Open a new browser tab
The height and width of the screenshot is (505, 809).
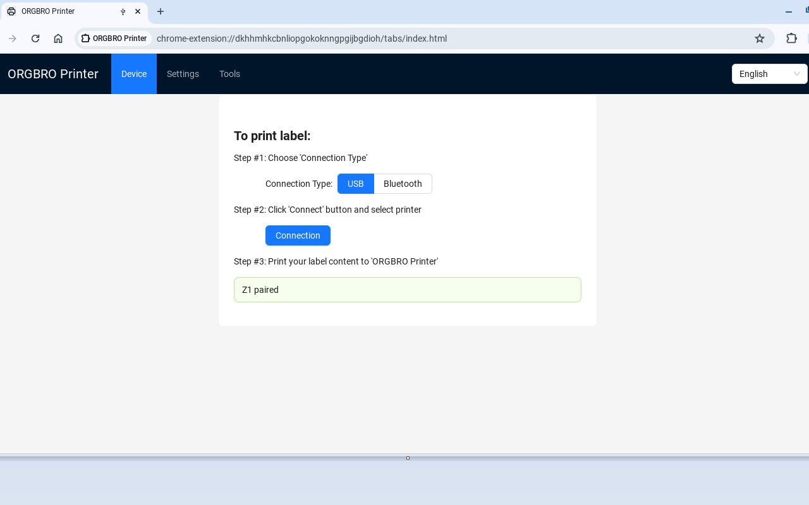(161, 11)
